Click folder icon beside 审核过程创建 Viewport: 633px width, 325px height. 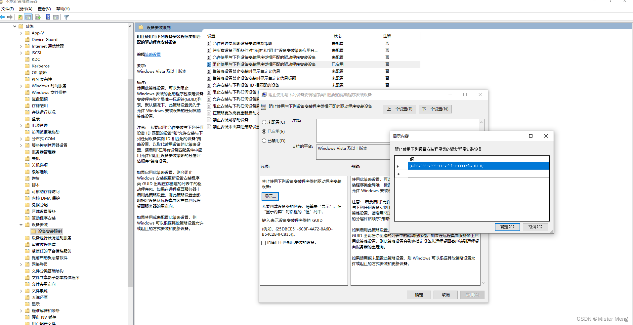[x=27, y=245]
